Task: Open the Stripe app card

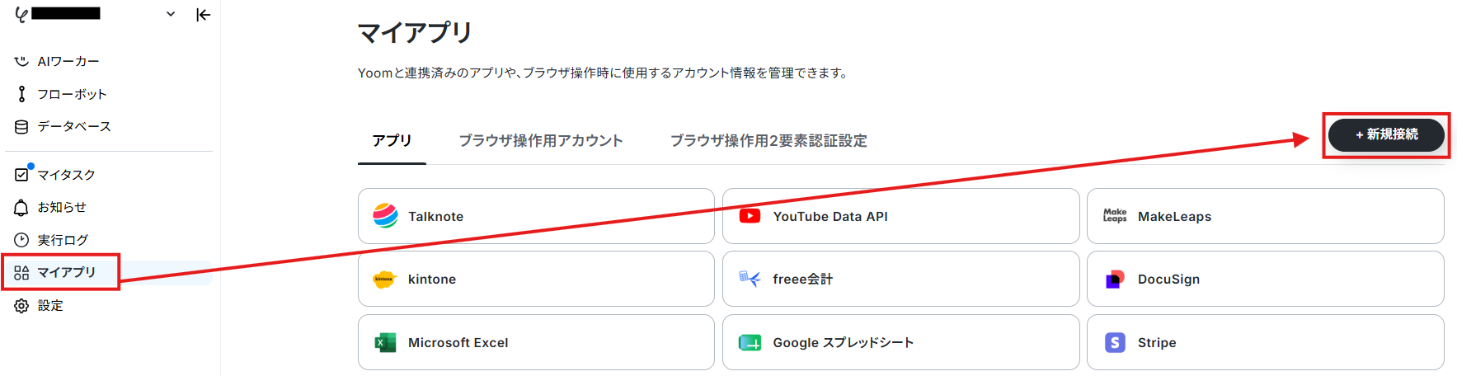Action: point(1265,342)
